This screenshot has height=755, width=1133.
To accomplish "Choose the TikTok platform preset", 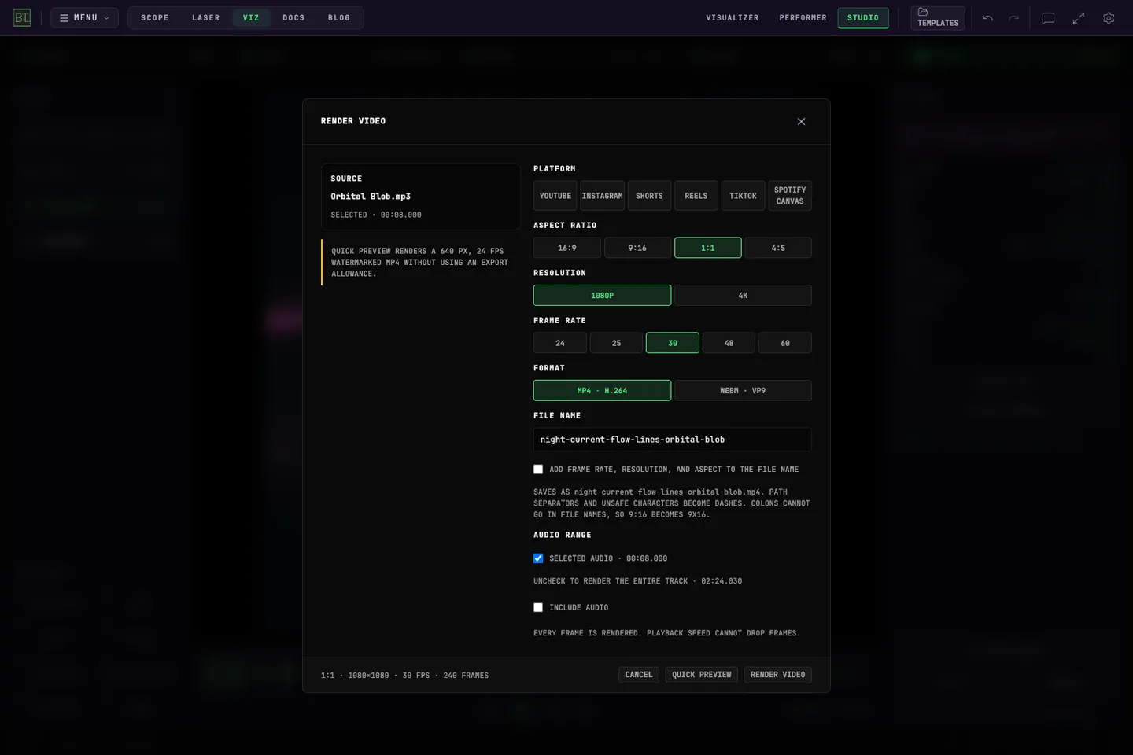I will click(743, 196).
